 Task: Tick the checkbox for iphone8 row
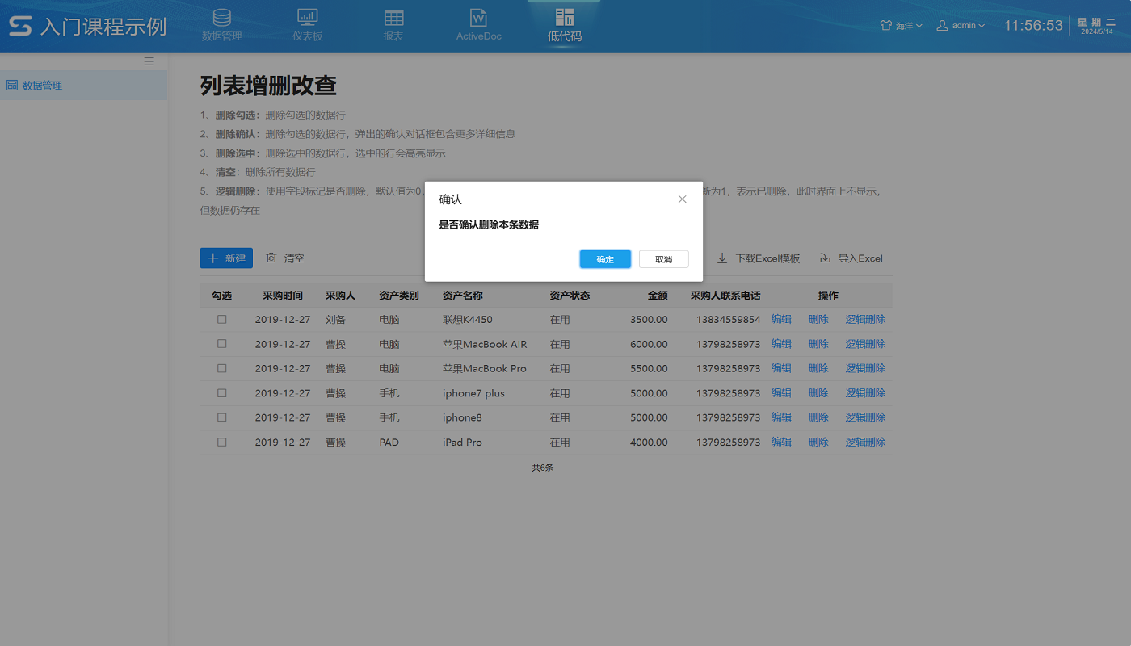(222, 417)
